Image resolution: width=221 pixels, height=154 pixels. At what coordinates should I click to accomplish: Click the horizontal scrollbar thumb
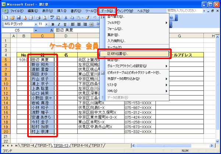[164, 146]
